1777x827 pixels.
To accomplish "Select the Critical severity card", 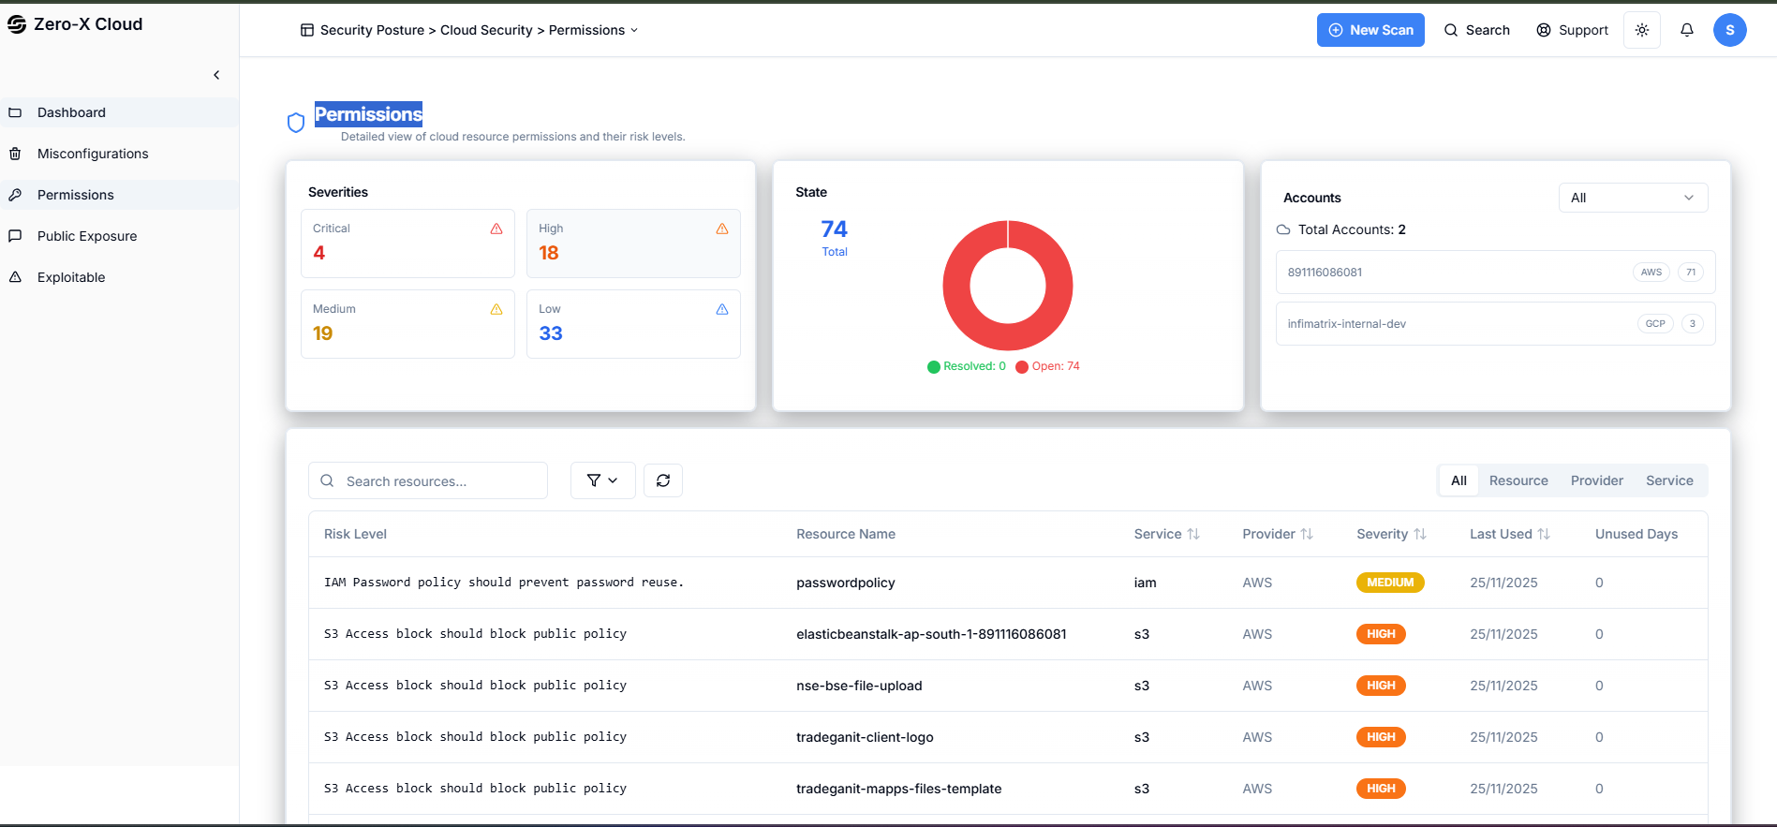I will (407, 244).
